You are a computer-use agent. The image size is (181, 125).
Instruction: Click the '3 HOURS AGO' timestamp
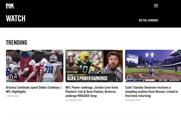133,100
